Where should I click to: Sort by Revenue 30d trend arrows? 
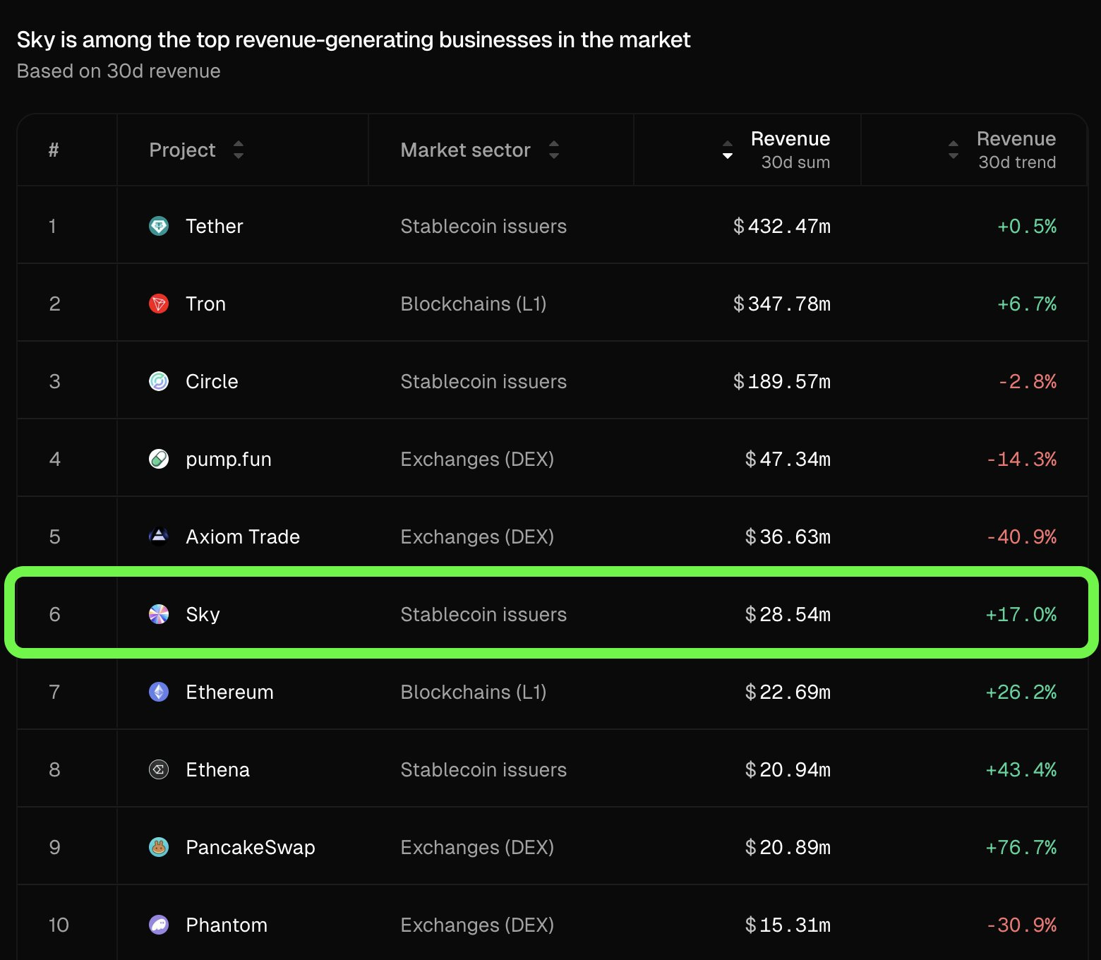[953, 150]
